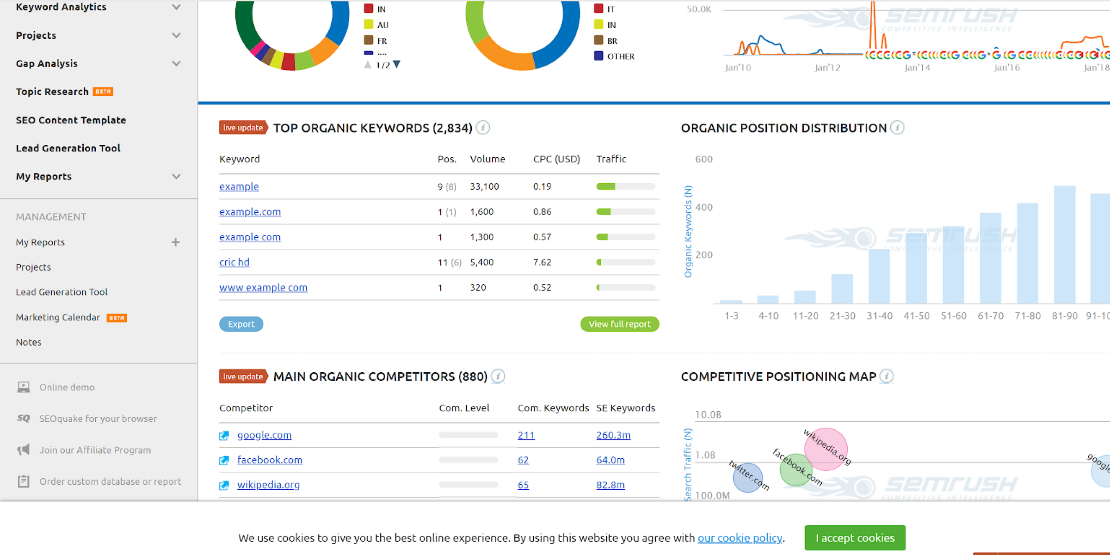Screen dimensions: 1110x555
Task: Expand My Reports chevron
Action: point(176,176)
